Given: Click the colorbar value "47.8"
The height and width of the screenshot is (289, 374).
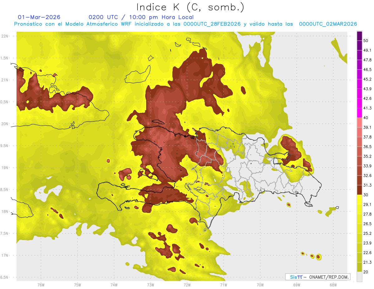Looking at the screenshot, I should click(367, 60).
